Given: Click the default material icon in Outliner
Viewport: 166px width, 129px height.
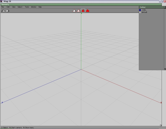Looking at the screenshot, I should (x=140, y=12).
